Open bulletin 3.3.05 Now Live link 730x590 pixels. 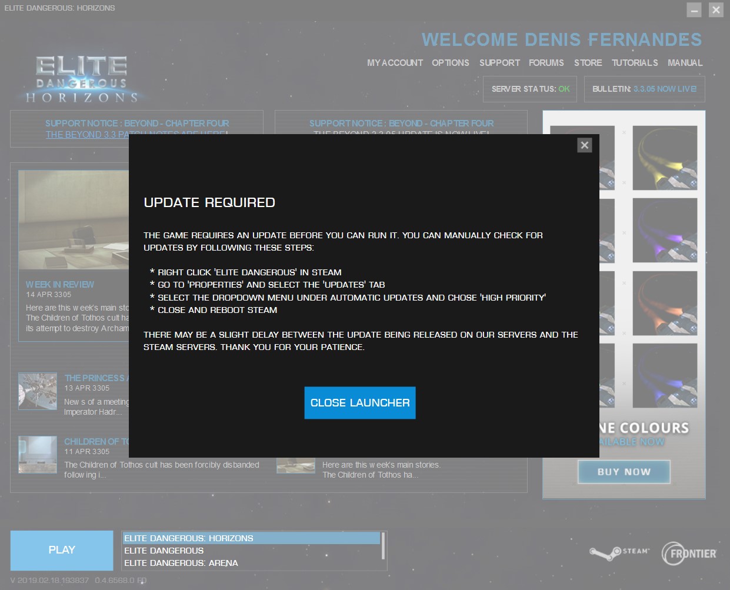coord(665,89)
